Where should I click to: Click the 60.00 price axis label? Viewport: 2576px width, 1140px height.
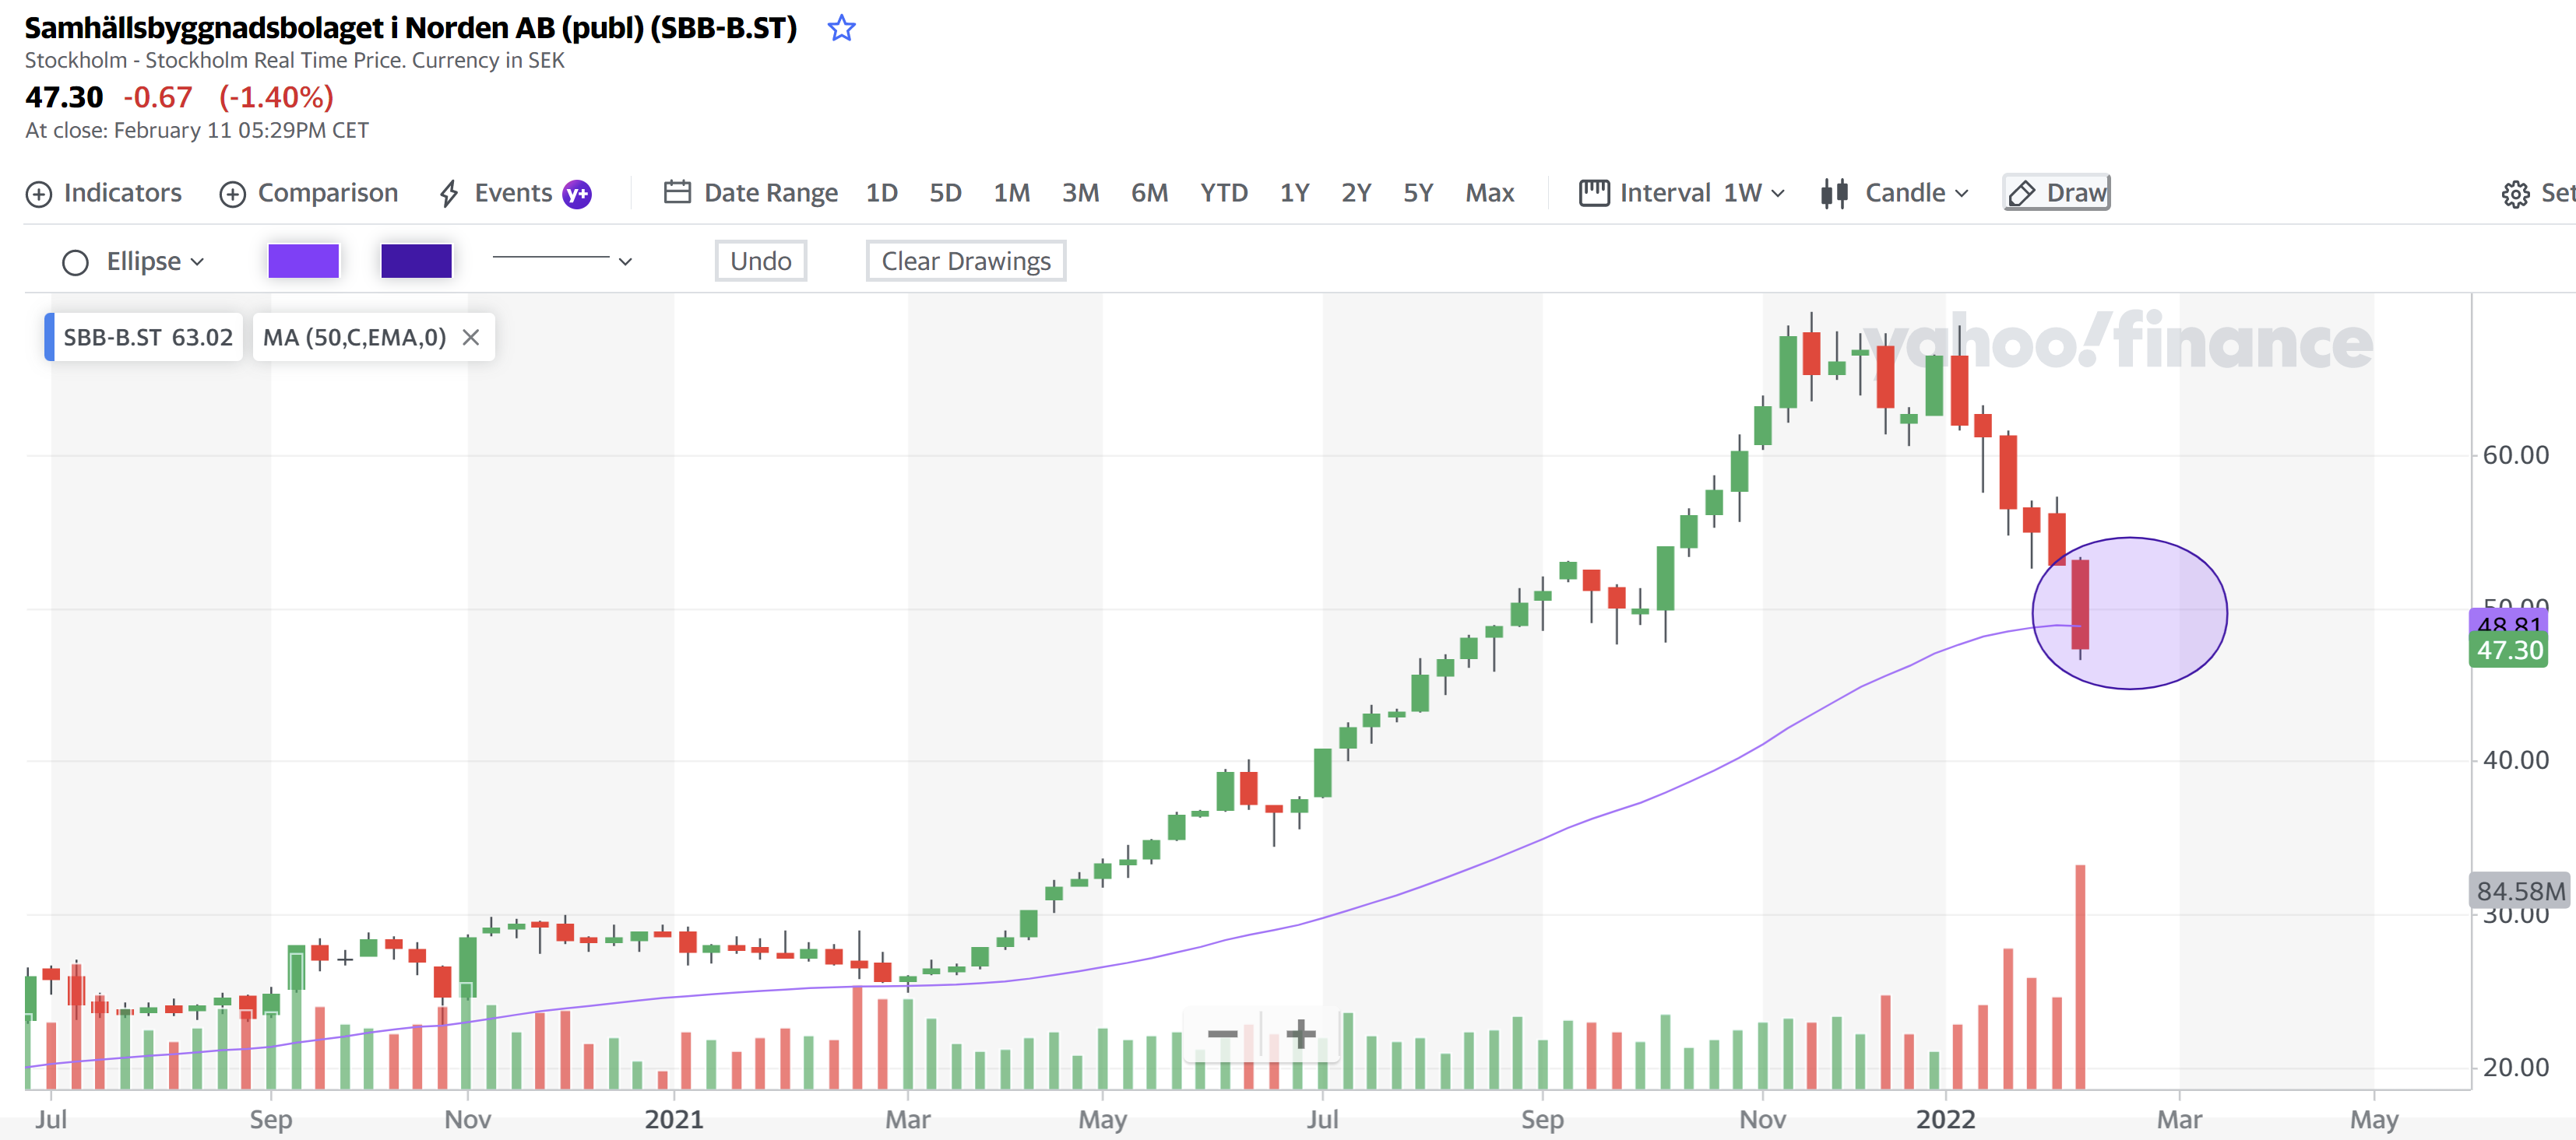tap(2516, 455)
